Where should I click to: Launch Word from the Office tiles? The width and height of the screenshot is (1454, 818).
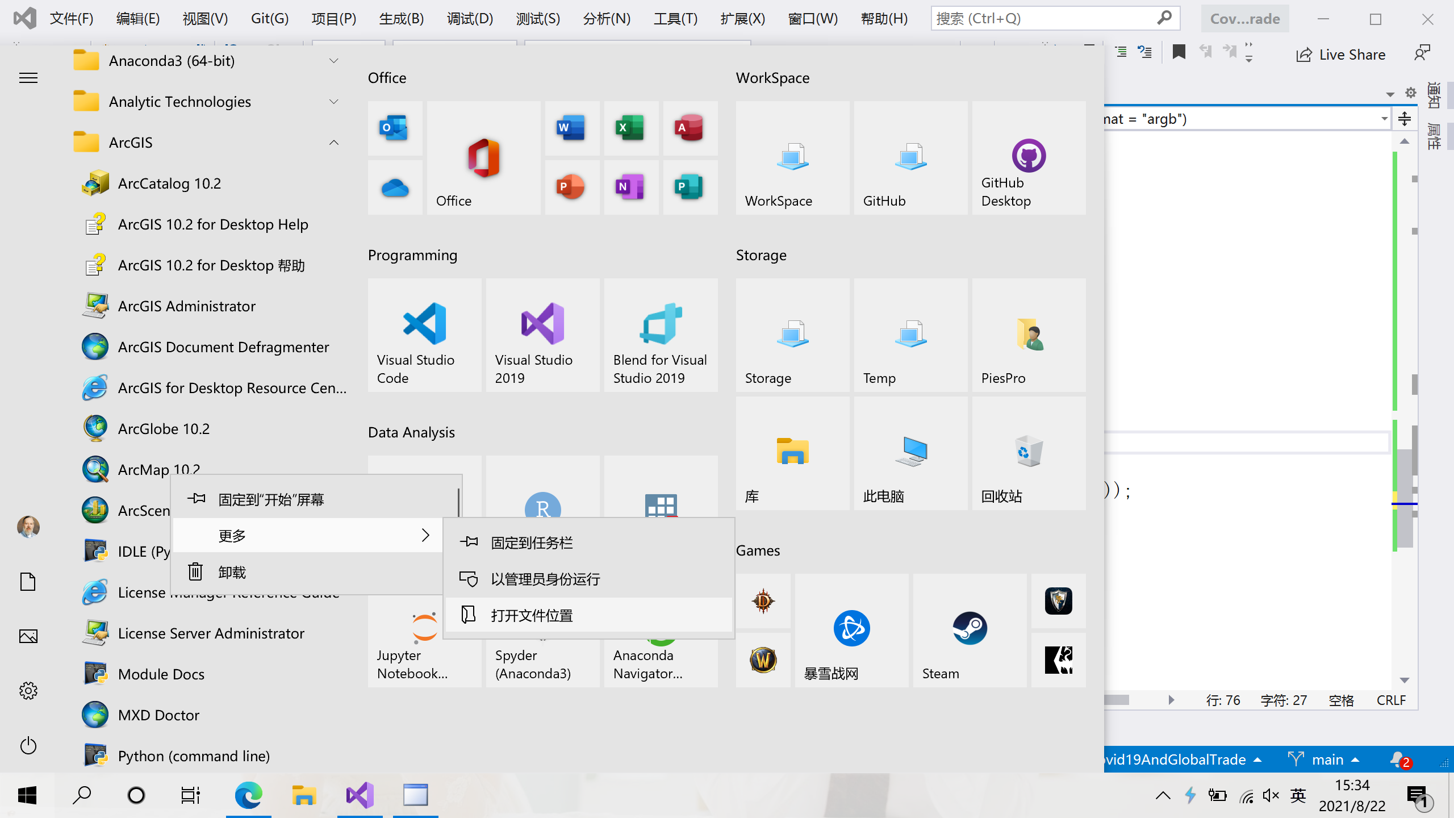tap(572, 128)
